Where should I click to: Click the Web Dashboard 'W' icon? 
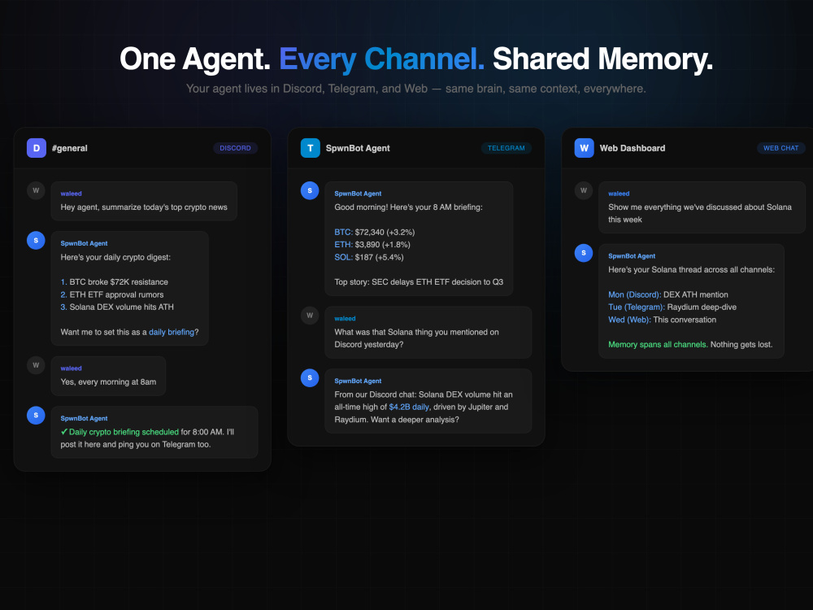click(584, 148)
